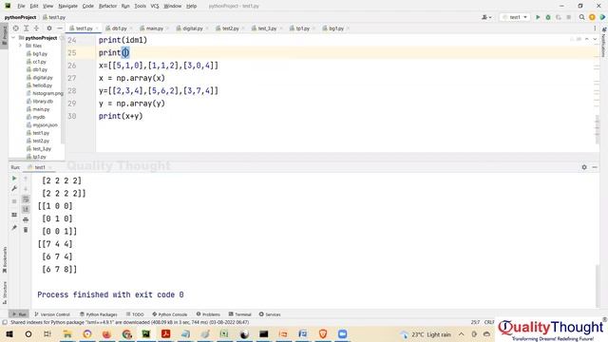The height and width of the screenshot is (342, 608).
Task: Open the Problems tool window
Action: click(x=208, y=314)
